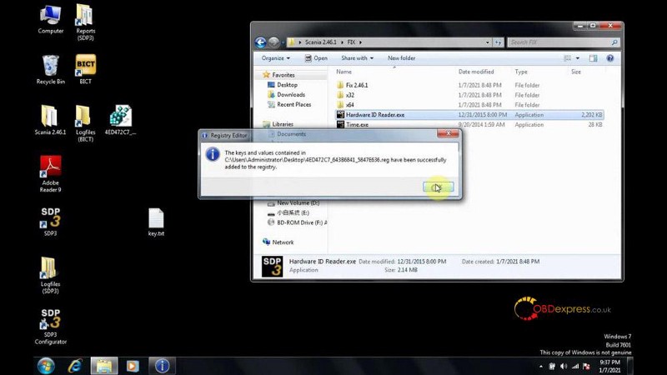This screenshot has height=375, width=667.
Task: Click the Forward arrow in Explorer
Action: [274, 42]
